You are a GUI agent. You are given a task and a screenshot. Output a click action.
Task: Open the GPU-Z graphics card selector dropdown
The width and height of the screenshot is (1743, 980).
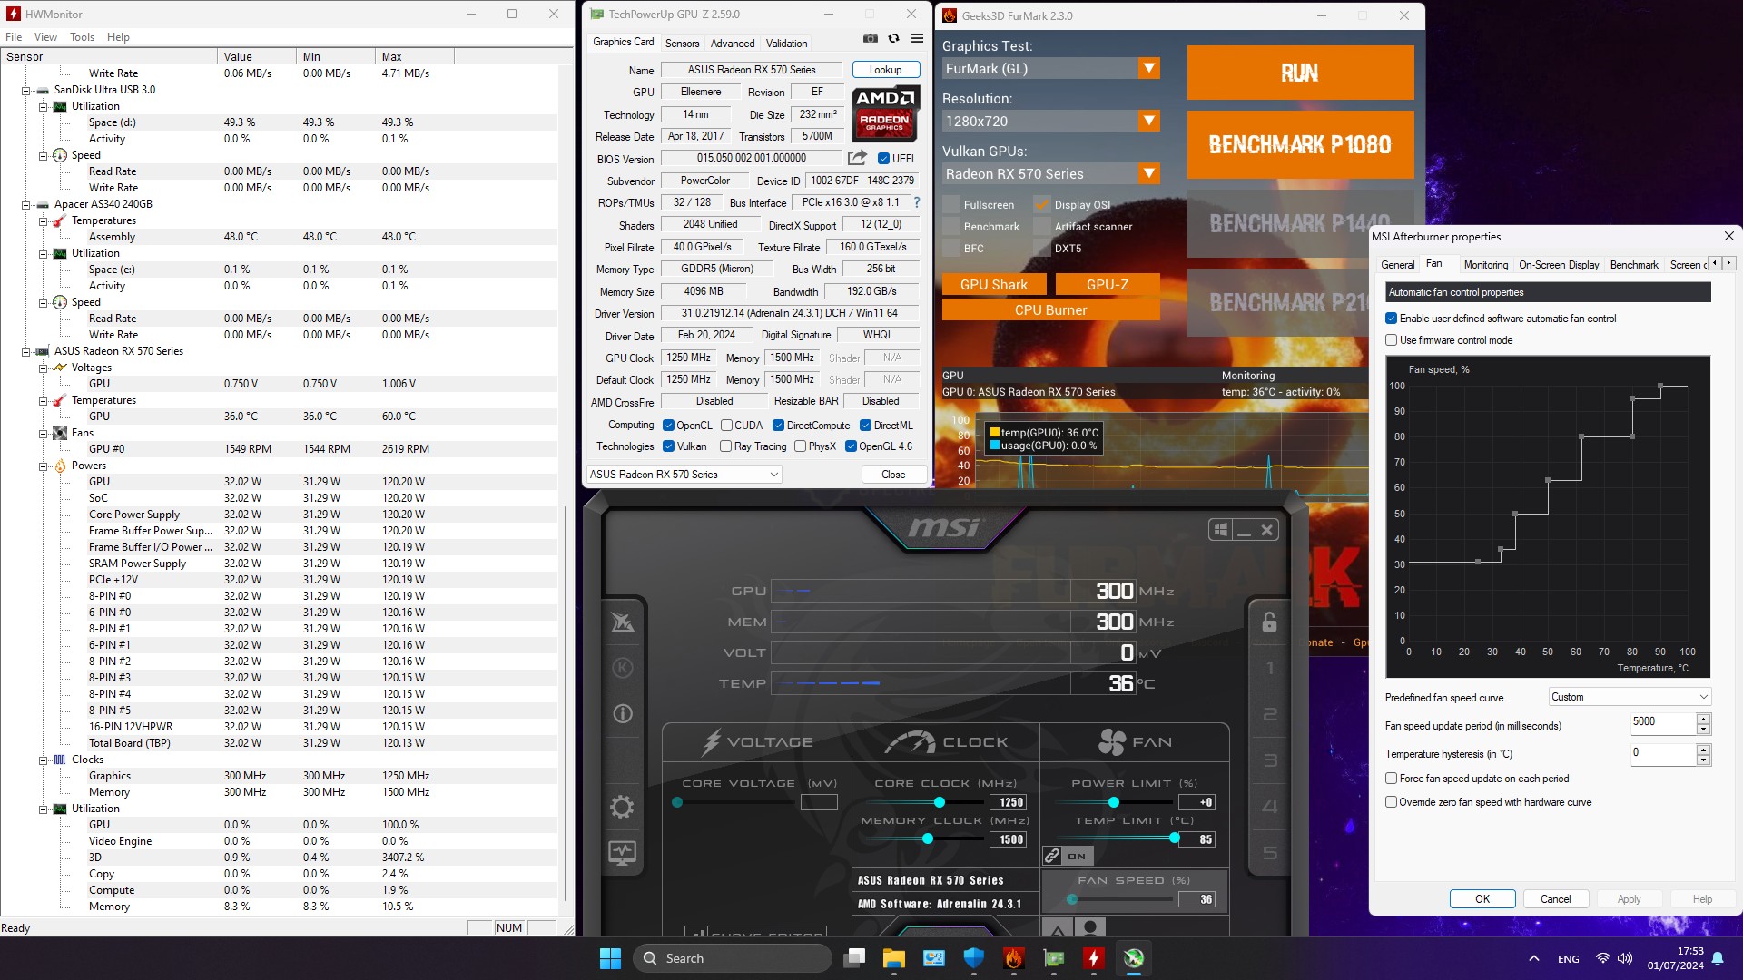tap(684, 474)
